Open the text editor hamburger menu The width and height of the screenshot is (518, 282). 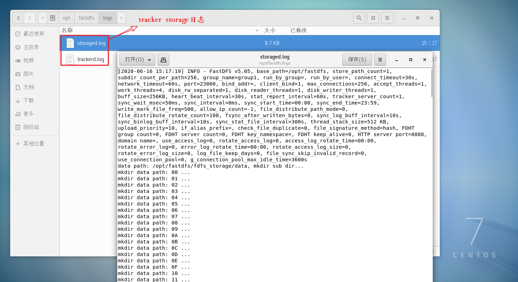tap(380, 60)
